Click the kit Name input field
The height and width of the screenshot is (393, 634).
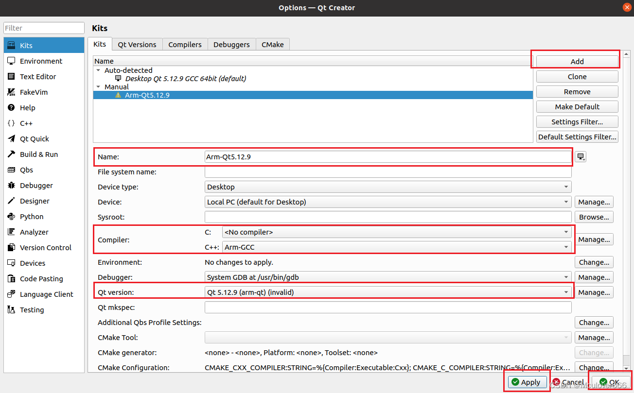coord(388,156)
